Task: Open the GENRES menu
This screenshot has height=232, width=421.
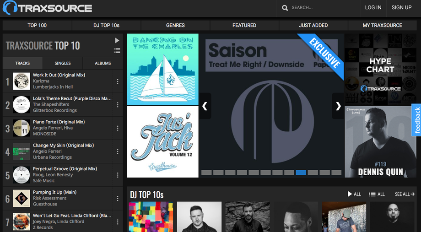Action: point(175,25)
